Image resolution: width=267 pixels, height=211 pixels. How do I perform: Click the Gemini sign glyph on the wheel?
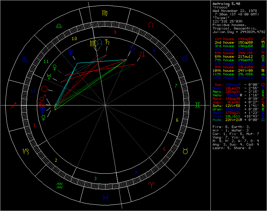[197, 105]
